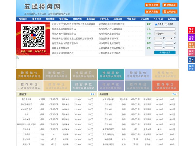The height and width of the screenshot is (146, 195).
Task: Open the 贵宾套餐 VIP package button
Action: pyautogui.click(x=152, y=12)
